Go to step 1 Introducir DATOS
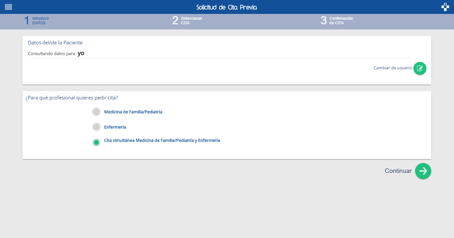Image resolution: width=454 pixels, height=238 pixels. pyautogui.click(x=37, y=21)
